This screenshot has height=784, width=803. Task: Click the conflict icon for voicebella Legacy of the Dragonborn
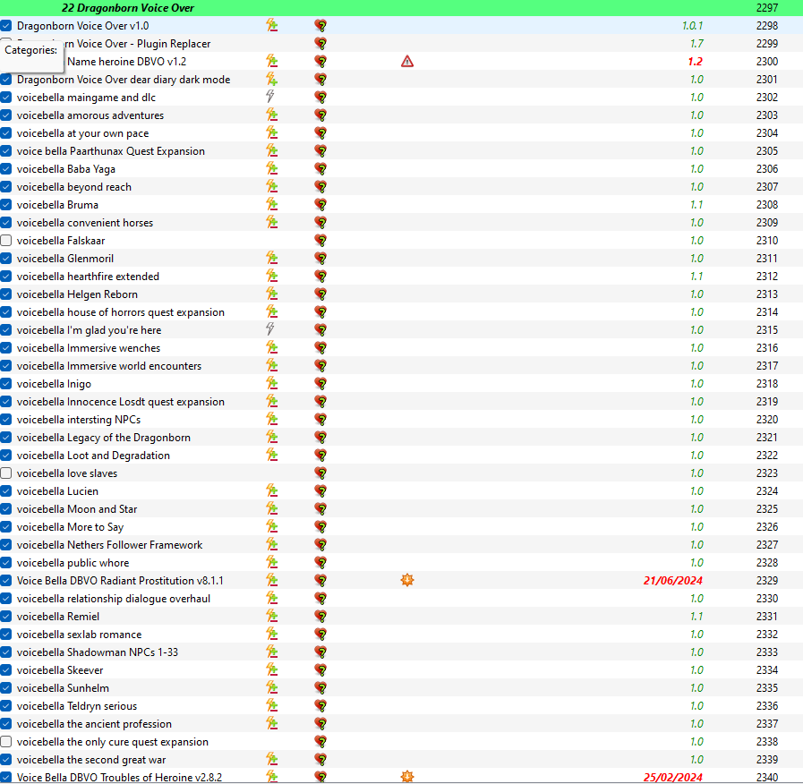(272, 438)
